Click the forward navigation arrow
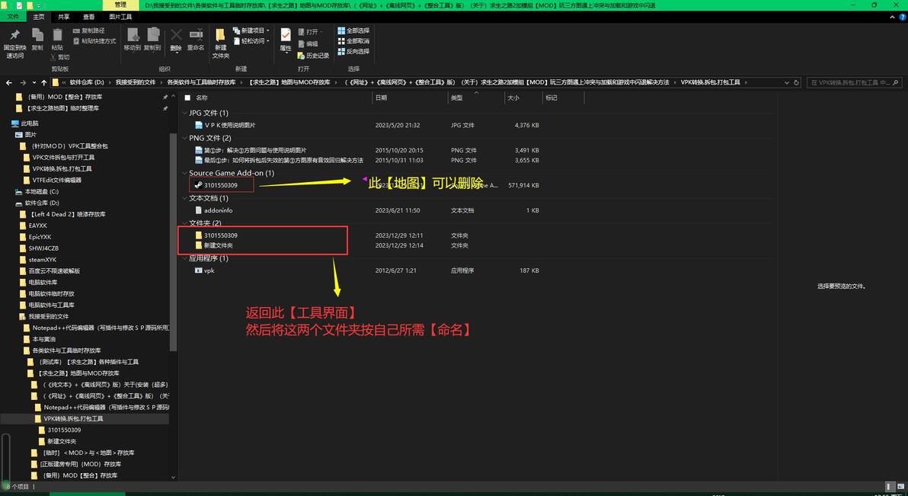908x496 pixels. pyautogui.click(x=23, y=83)
